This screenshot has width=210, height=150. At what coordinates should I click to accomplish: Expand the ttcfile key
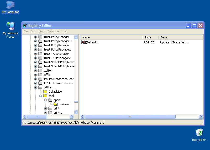[35, 71]
